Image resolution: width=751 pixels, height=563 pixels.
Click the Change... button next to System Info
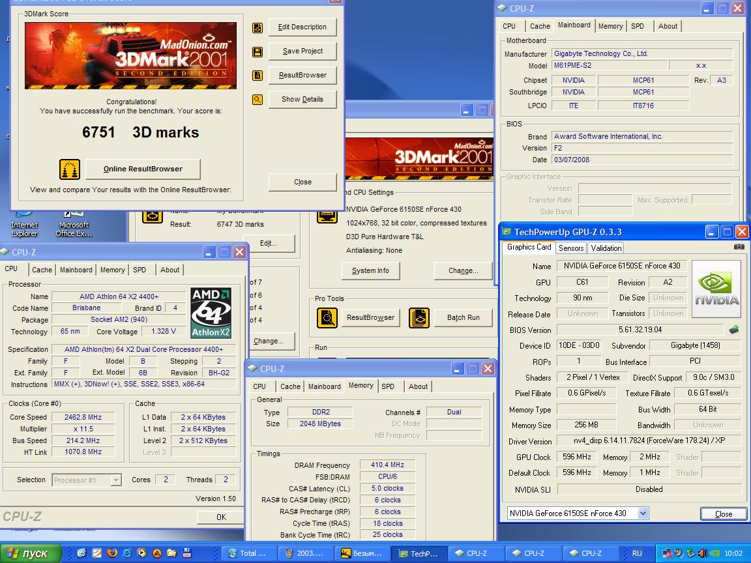(463, 270)
